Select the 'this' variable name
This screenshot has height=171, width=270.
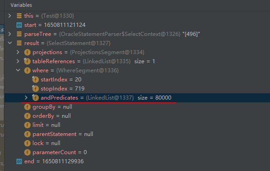(29, 16)
